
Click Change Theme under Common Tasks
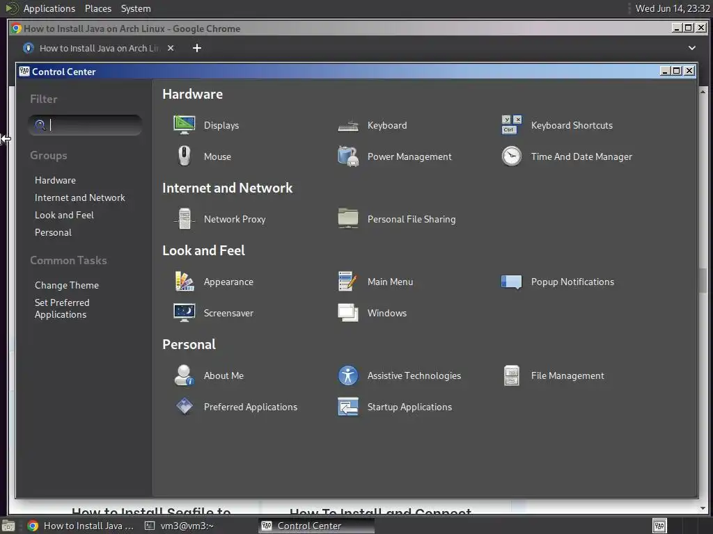click(x=67, y=285)
